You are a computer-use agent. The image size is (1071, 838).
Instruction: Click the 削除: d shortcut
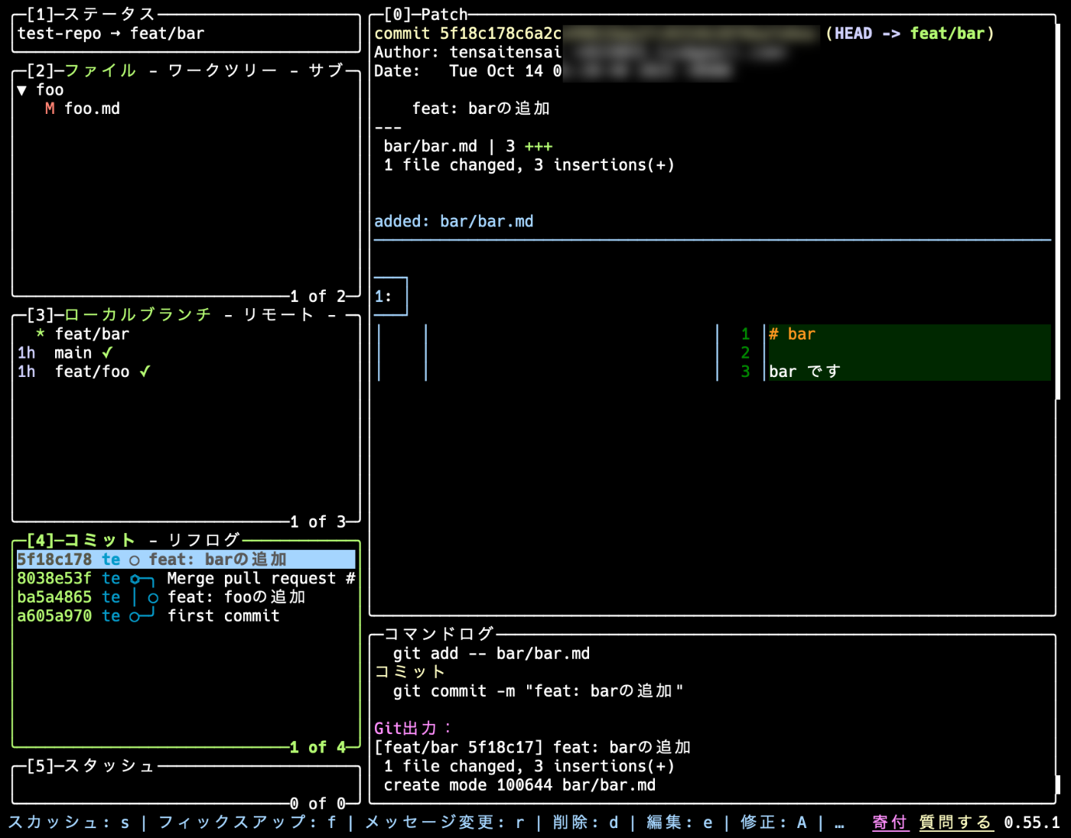(x=585, y=823)
